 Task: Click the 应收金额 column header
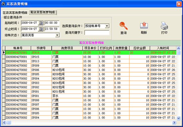click(139, 48)
